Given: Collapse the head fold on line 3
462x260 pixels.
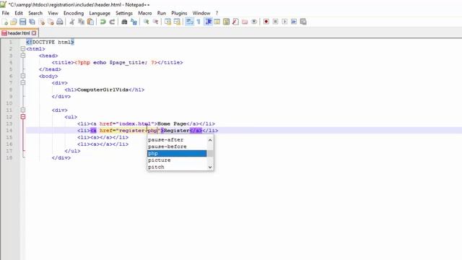Looking at the screenshot, I should (23, 56).
